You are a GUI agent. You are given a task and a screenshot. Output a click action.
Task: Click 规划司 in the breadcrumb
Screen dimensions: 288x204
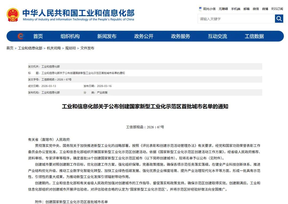pyautogui.click(x=70, y=48)
